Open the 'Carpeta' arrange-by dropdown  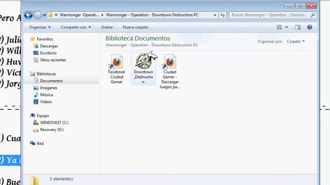[x=295, y=41]
